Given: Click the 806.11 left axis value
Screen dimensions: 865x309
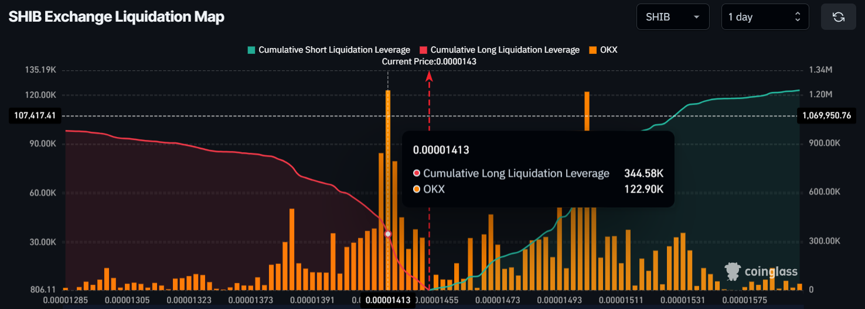Looking at the screenshot, I should [43, 290].
